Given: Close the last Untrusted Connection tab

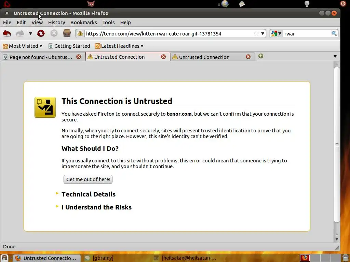Looking at the screenshot, I should (248, 57).
